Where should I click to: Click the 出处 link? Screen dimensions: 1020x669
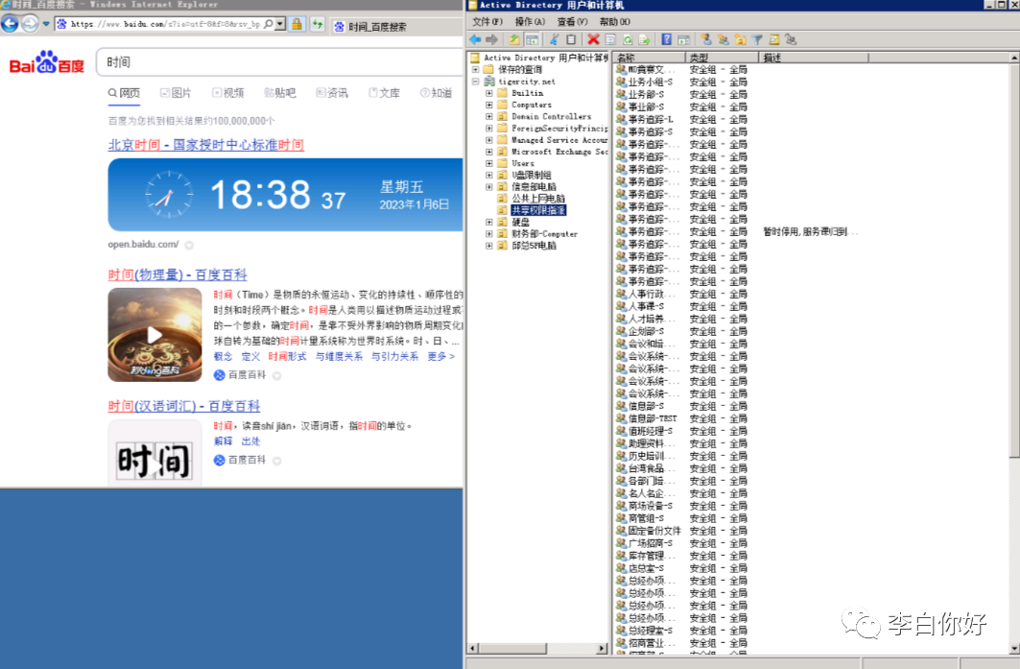(250, 442)
